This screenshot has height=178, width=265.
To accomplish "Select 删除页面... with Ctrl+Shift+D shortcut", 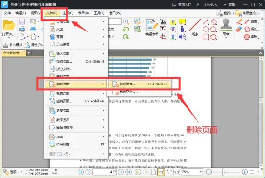I will [140, 84].
